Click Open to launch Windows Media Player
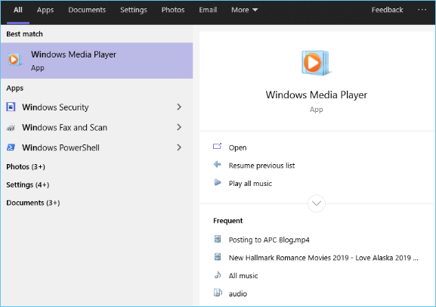 click(237, 147)
